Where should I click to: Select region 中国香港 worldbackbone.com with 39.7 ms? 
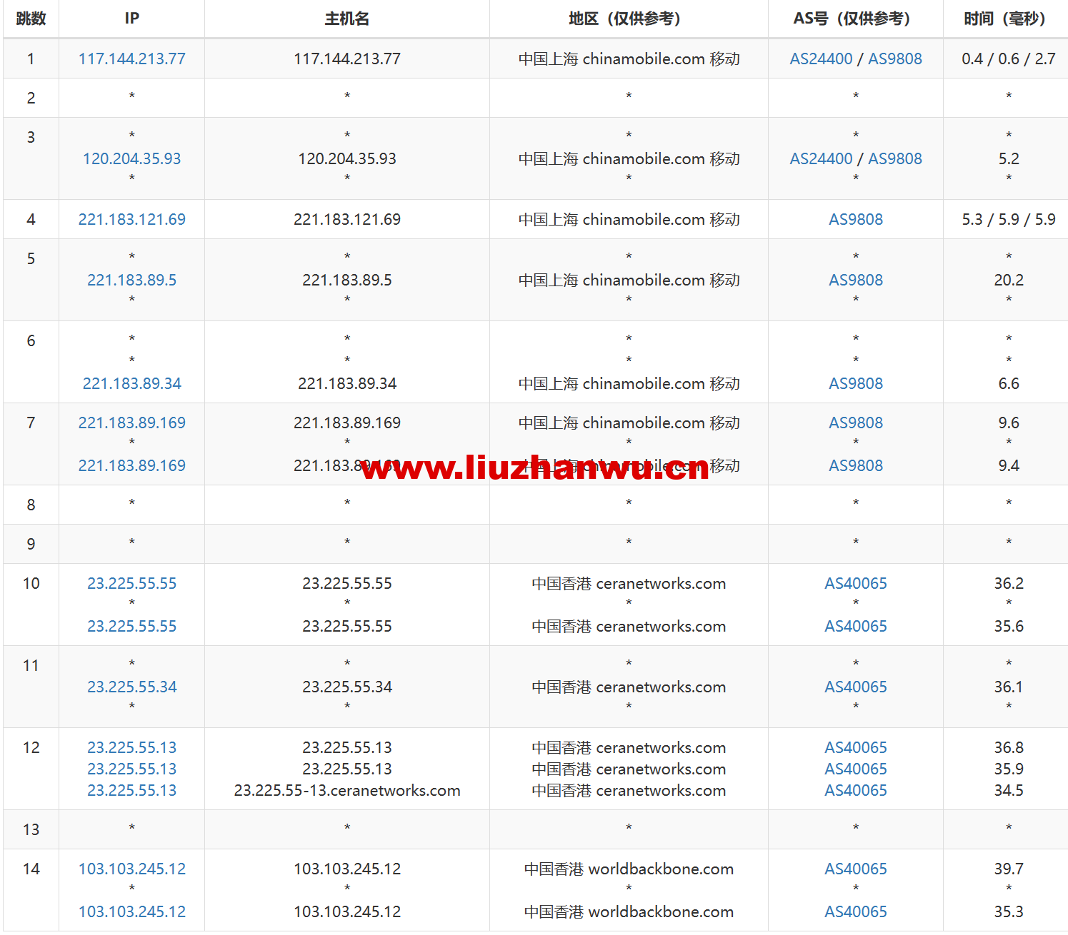(629, 869)
